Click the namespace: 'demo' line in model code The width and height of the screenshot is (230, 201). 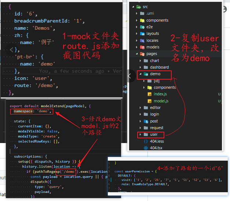[32, 112]
